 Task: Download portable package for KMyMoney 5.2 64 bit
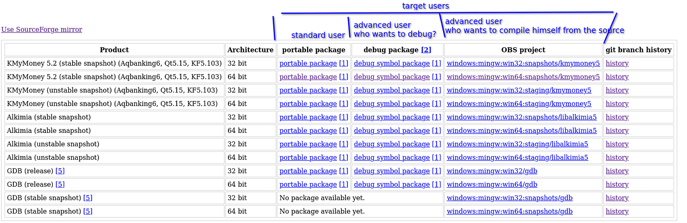(308, 77)
